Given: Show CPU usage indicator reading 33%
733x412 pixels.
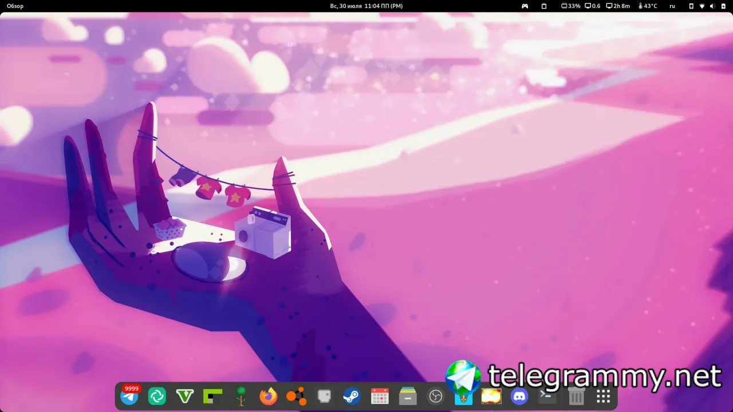Looking at the screenshot, I should 571,6.
